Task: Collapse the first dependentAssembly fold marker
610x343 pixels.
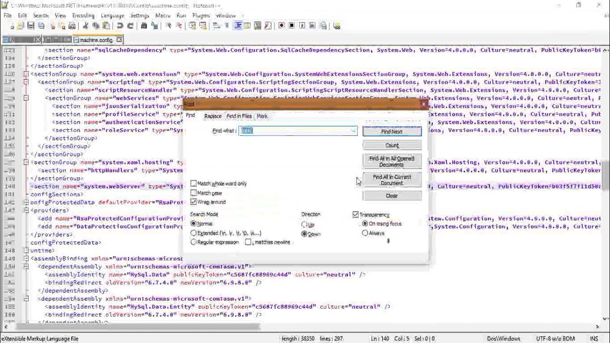Action: (x=26, y=266)
